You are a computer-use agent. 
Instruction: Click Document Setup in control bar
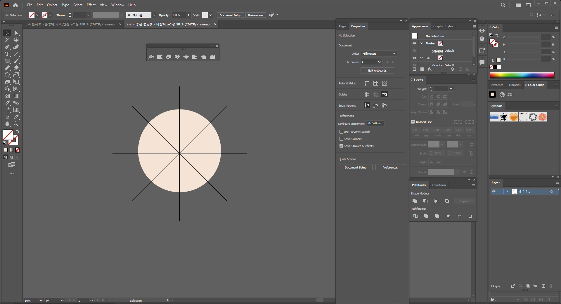[230, 15]
